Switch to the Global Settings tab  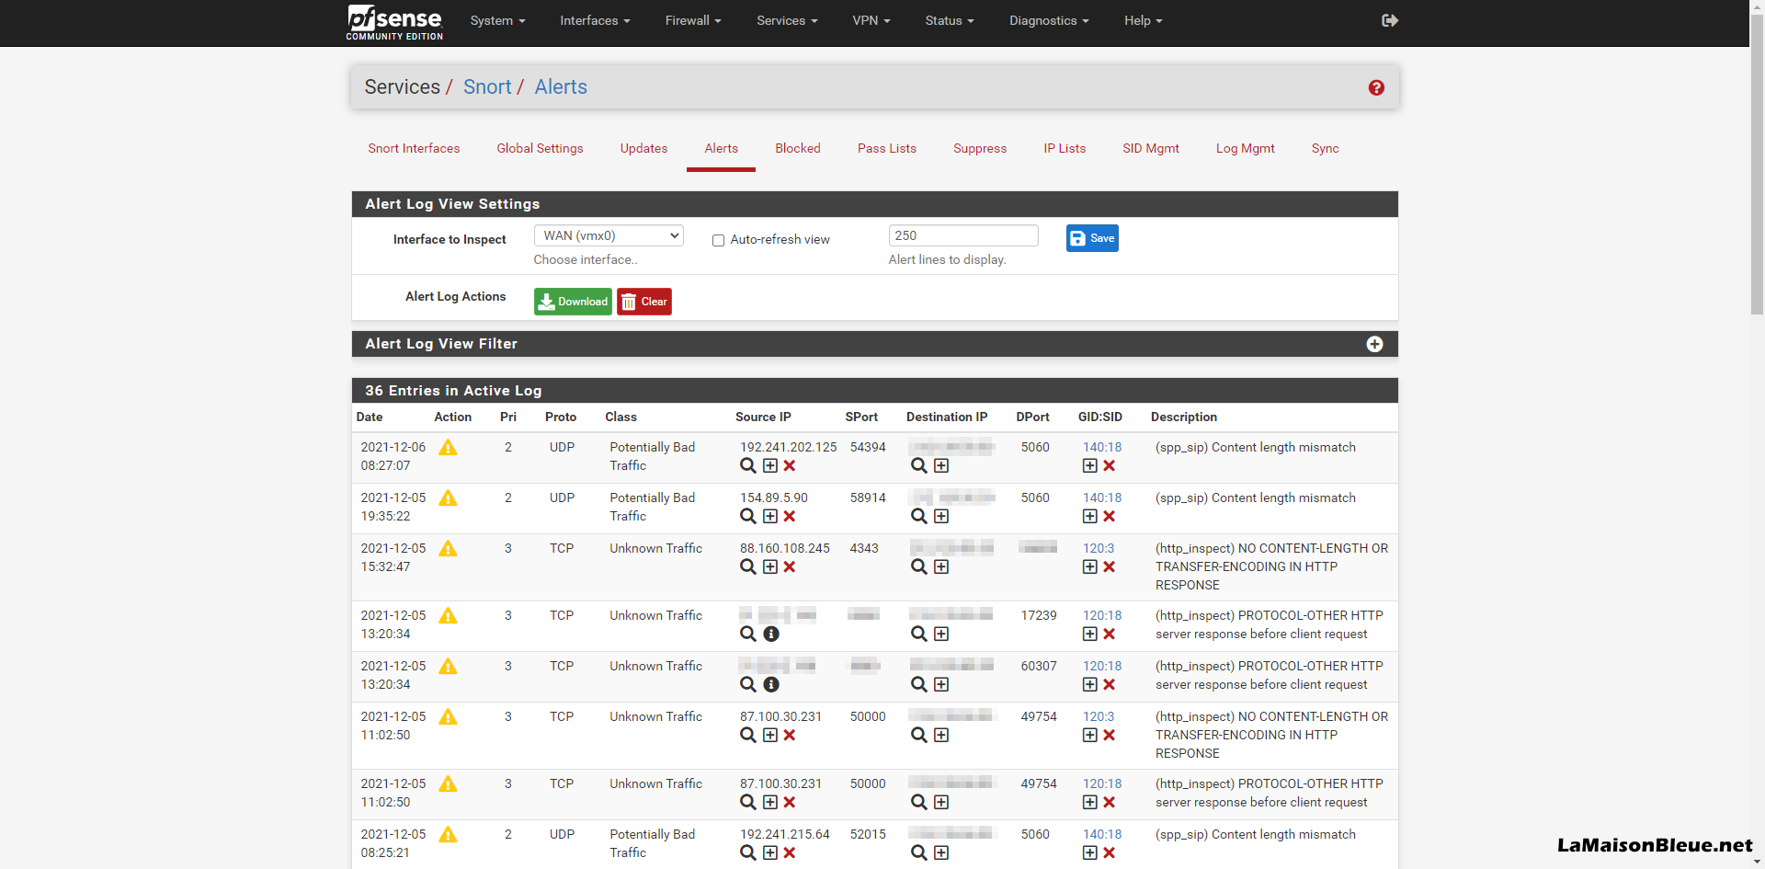point(540,148)
